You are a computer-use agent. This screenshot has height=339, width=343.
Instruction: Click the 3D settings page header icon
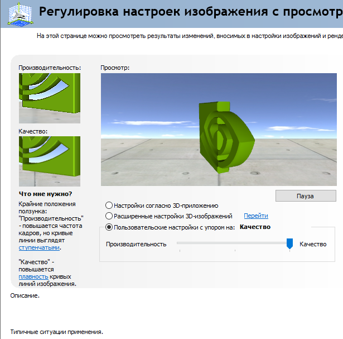point(20,14)
